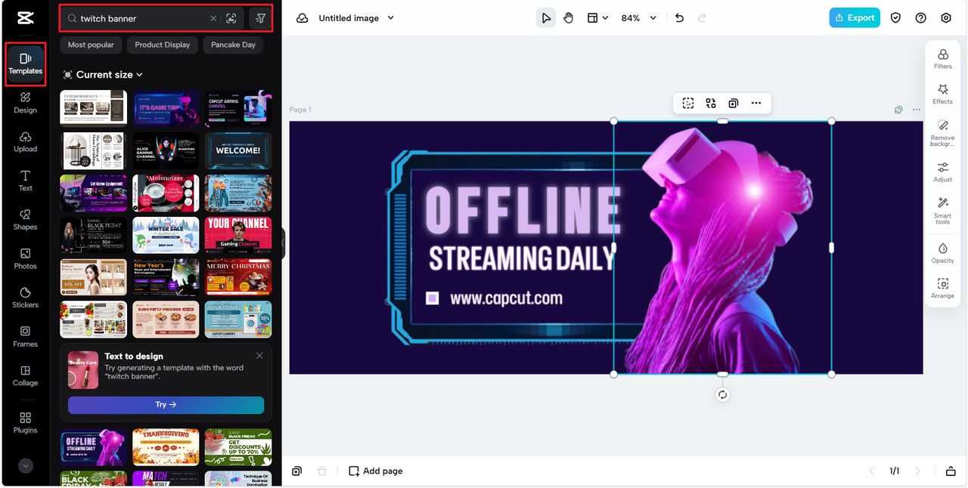
Task: Click into the twitch banner search field
Action: pos(144,18)
